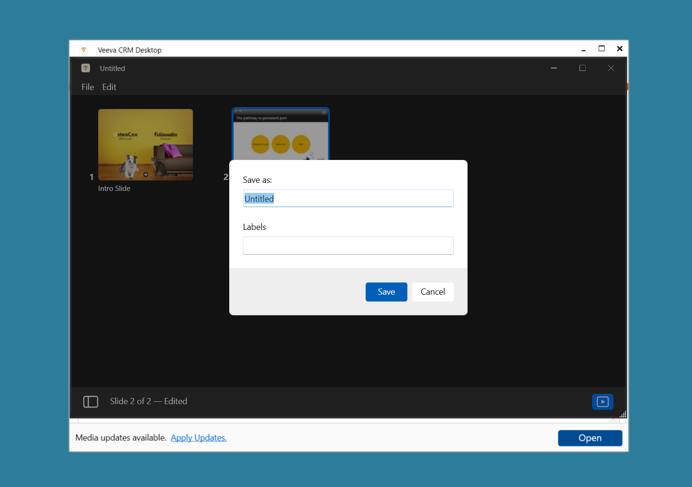Maximize the Veeva CRM Desktop window

point(601,49)
